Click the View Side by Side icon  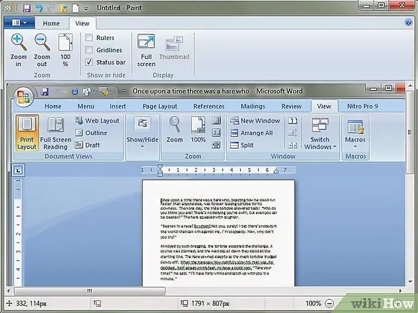tap(293, 121)
